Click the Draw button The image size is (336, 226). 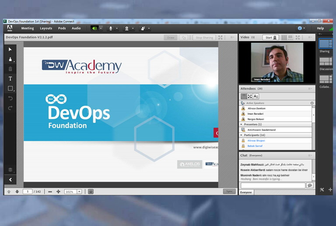[x=171, y=38]
